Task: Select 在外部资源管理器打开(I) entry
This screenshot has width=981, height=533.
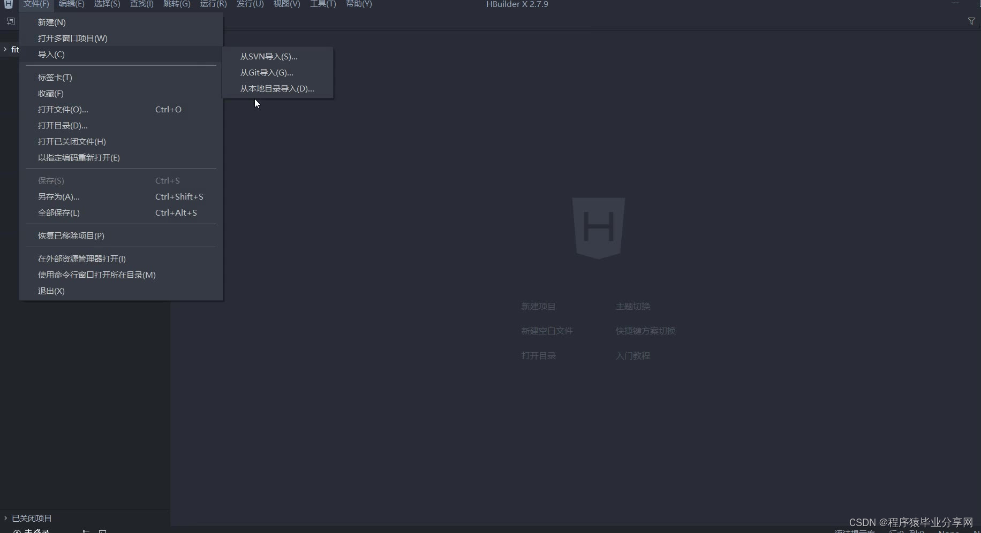Action: (x=121, y=258)
